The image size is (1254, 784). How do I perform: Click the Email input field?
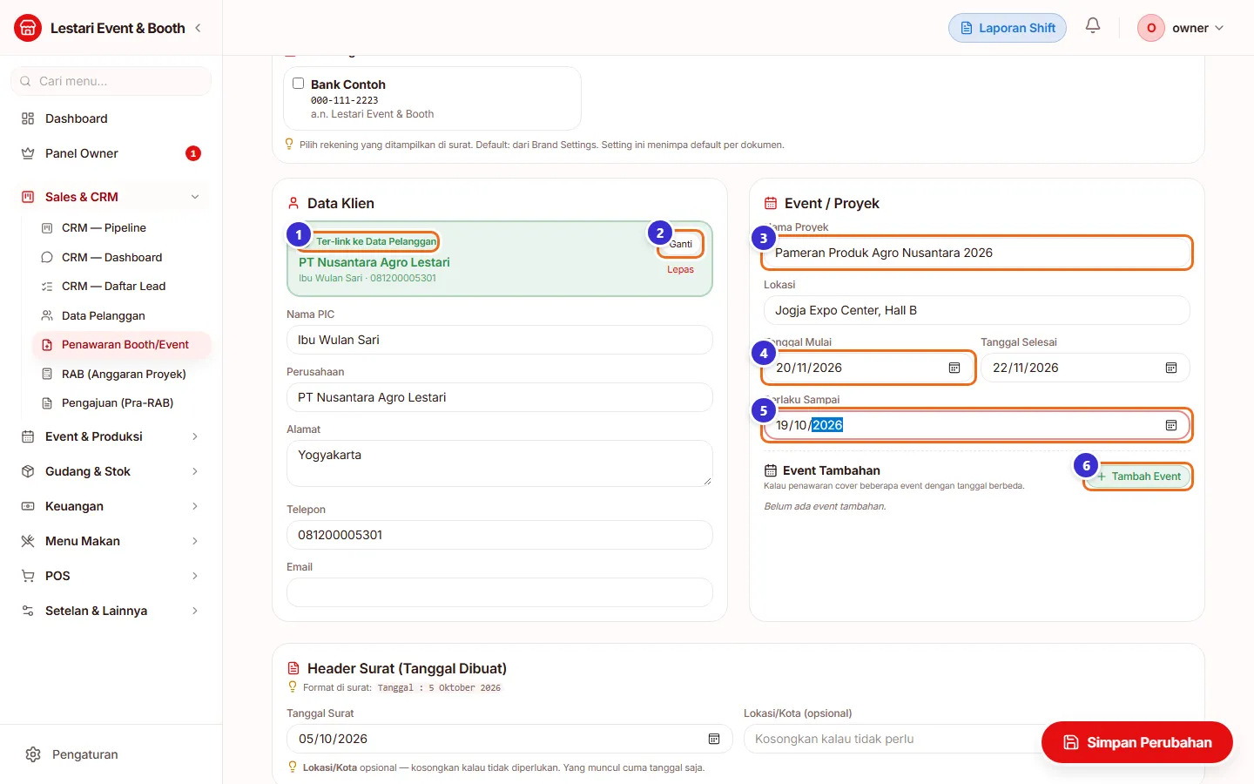[x=500, y=592]
